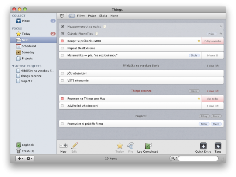The height and width of the screenshot is (177, 236).
Task: Click the Today star toolbar icon
Action: pos(120,146)
